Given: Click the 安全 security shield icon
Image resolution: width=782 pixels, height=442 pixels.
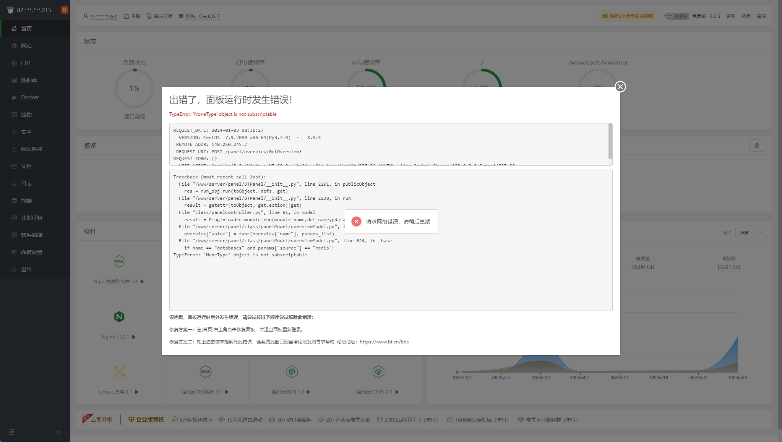Looking at the screenshot, I should pos(14,132).
